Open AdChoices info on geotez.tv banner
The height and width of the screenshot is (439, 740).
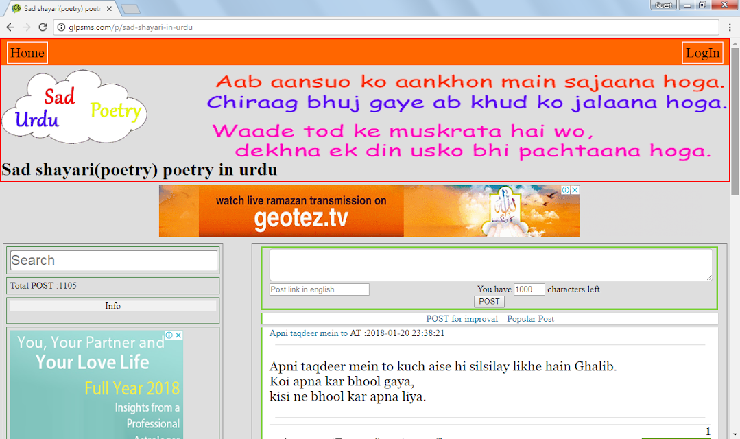pyautogui.click(x=565, y=190)
